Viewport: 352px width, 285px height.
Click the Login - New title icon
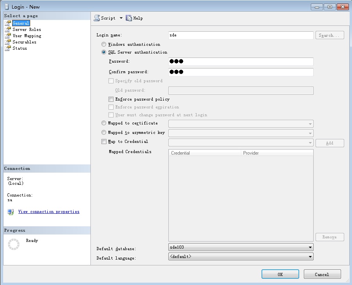[7, 7]
